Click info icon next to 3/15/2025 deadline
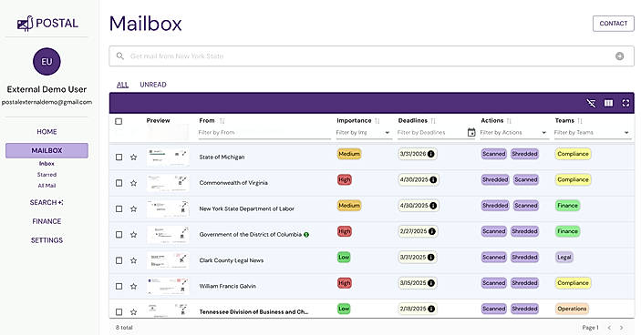This screenshot has height=335, width=641. (431, 283)
